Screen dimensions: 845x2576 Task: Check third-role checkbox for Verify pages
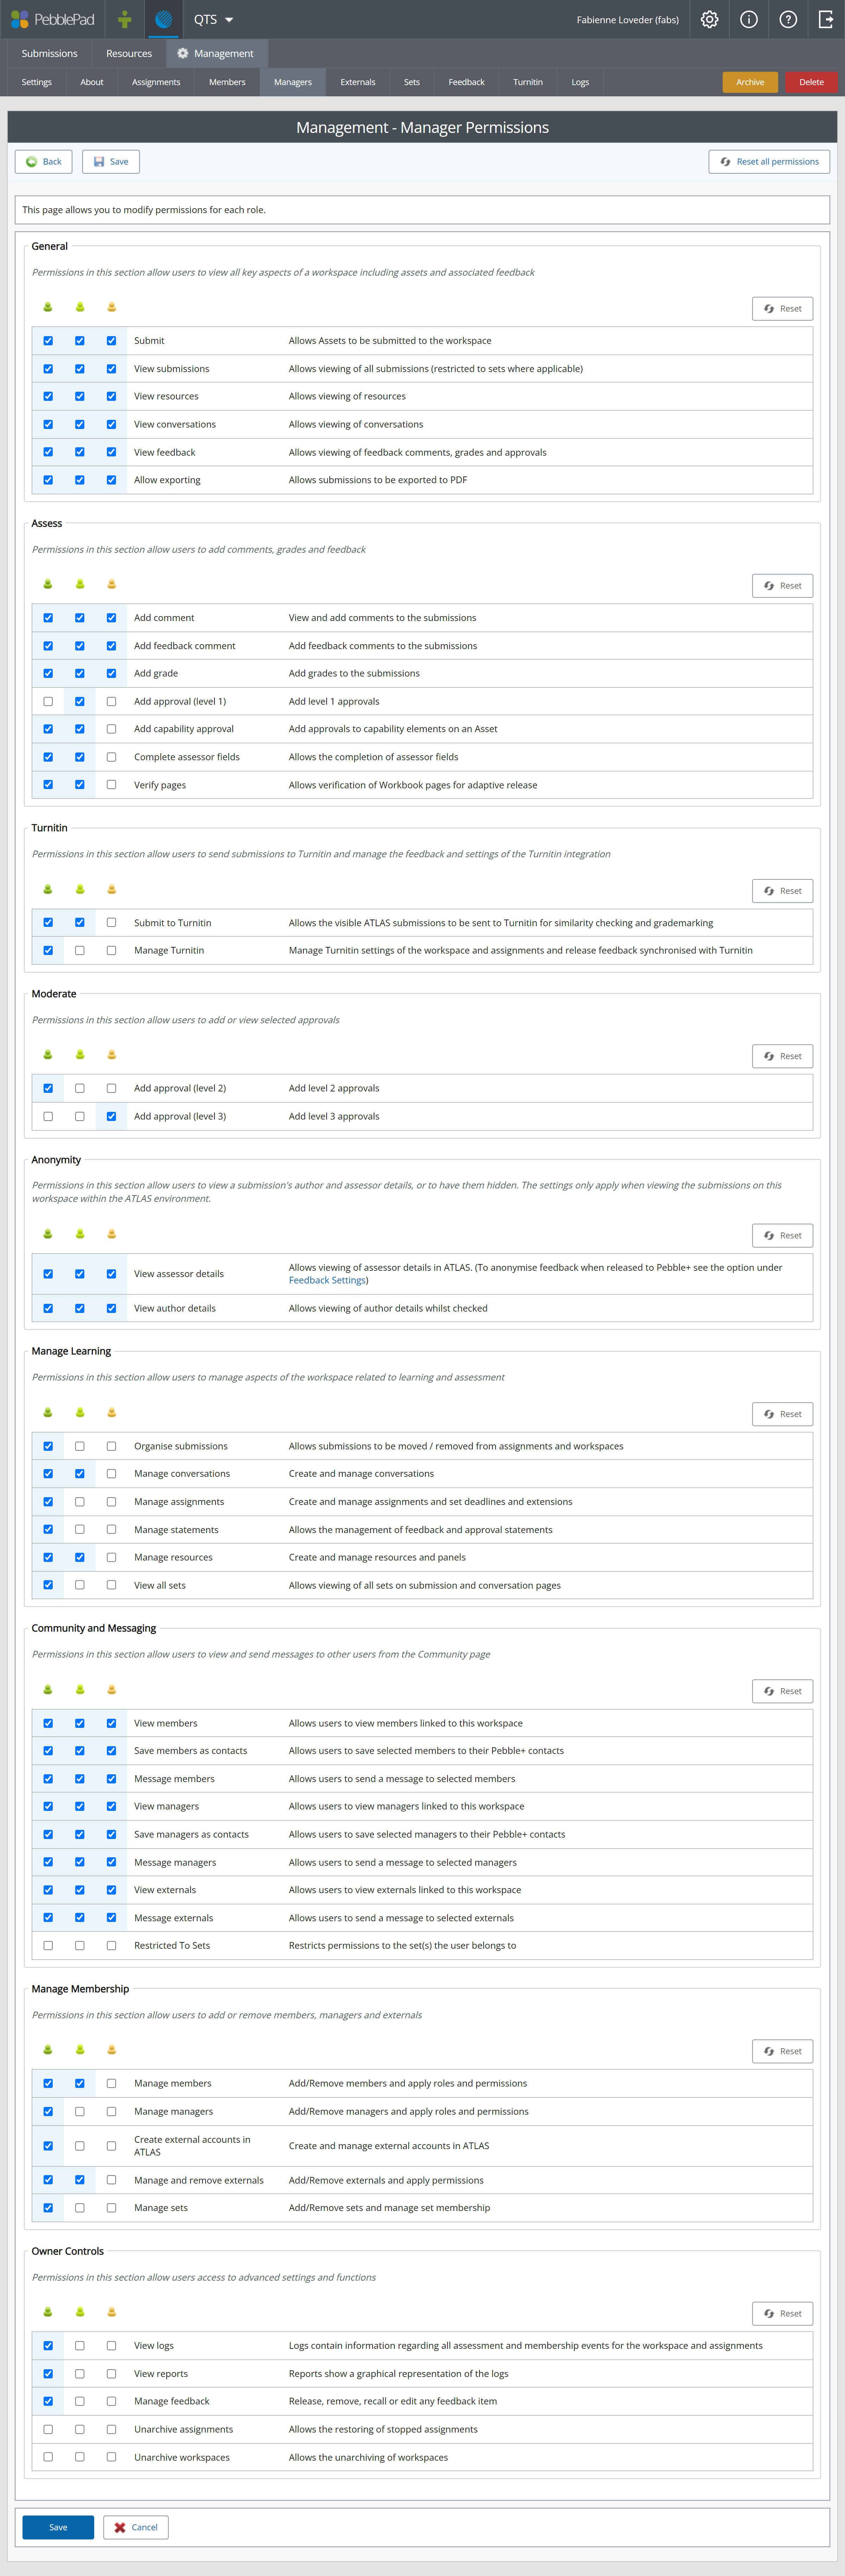(x=111, y=785)
